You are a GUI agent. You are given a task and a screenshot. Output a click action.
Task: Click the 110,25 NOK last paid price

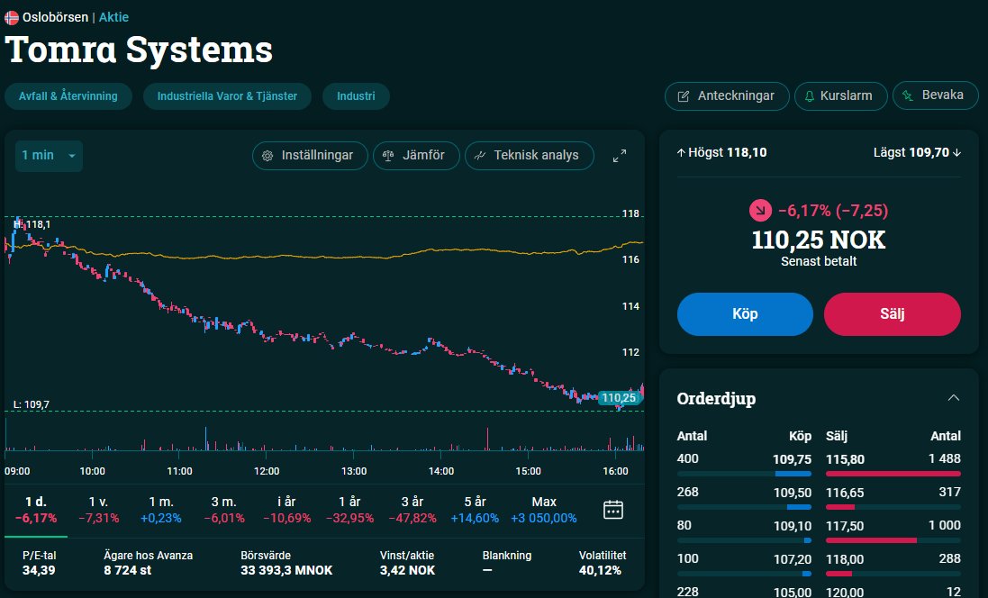[x=819, y=240]
